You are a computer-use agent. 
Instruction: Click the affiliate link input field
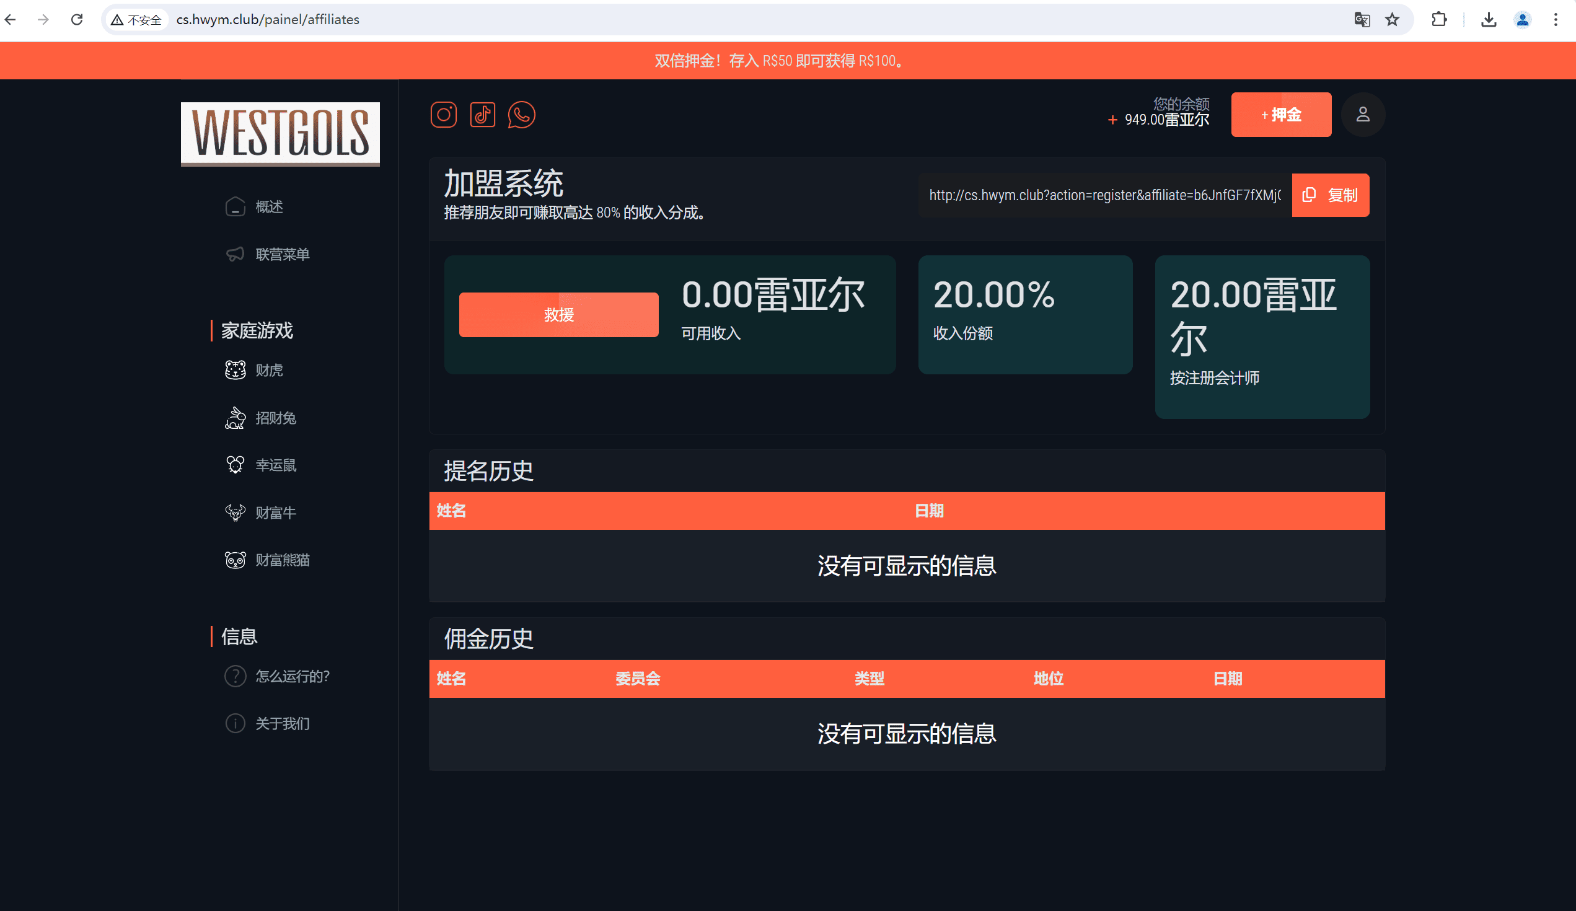1104,195
